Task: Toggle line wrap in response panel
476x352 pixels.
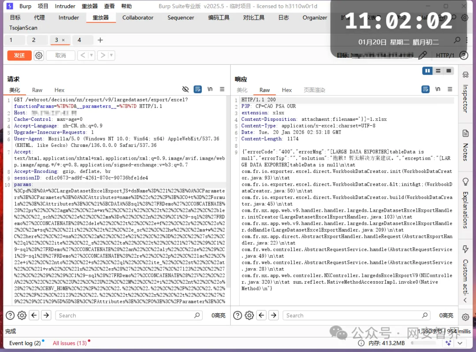Action: point(425,89)
